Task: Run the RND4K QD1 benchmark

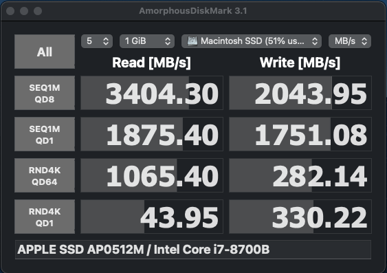Action: [45, 217]
